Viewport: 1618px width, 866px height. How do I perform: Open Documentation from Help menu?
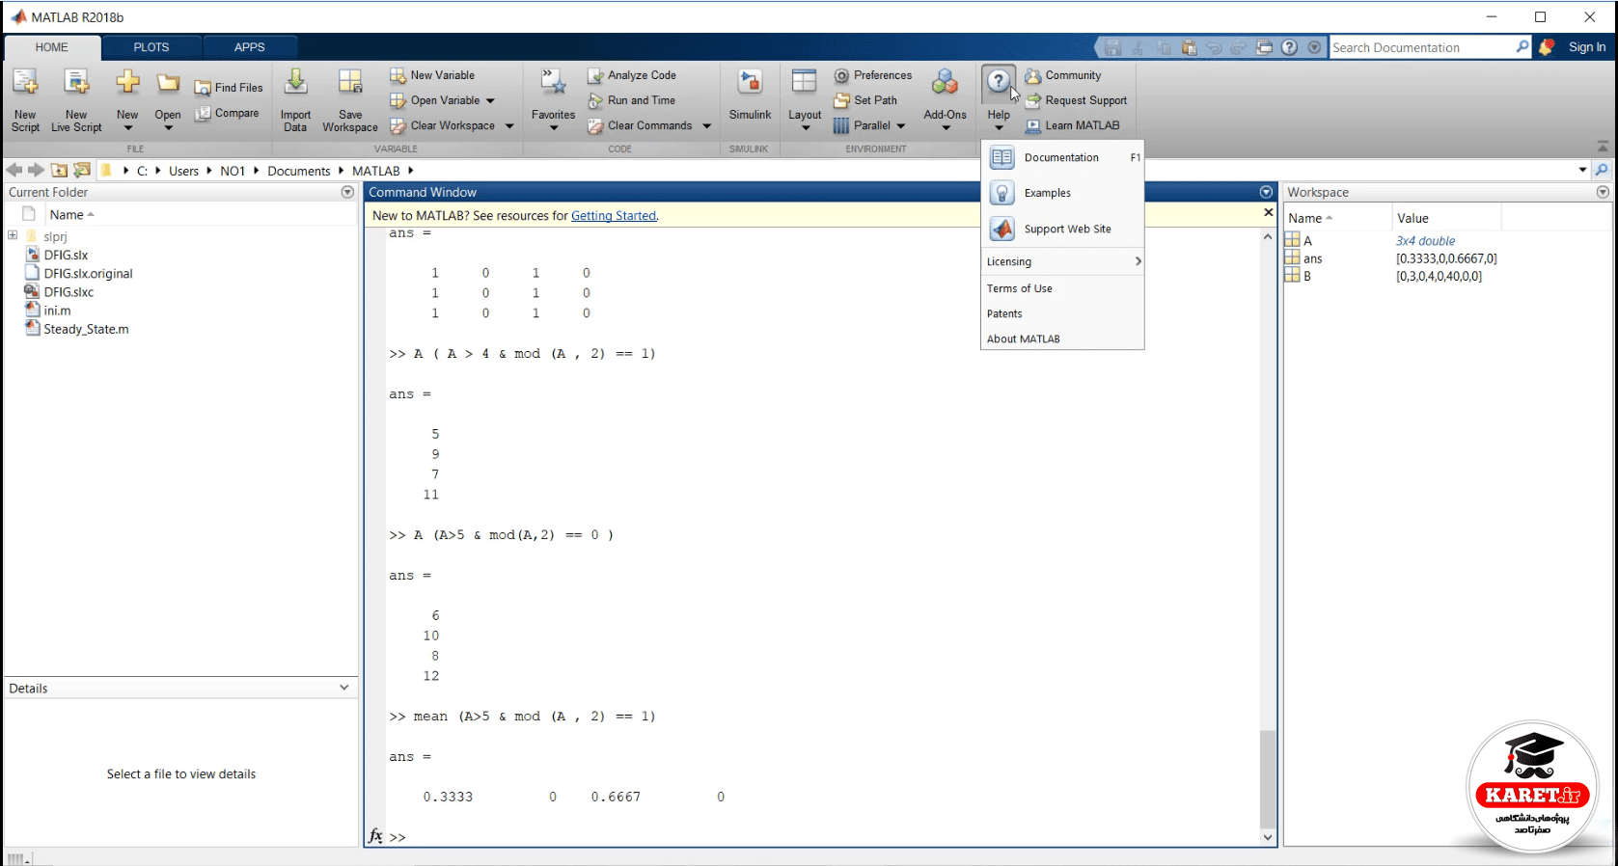(x=1062, y=157)
